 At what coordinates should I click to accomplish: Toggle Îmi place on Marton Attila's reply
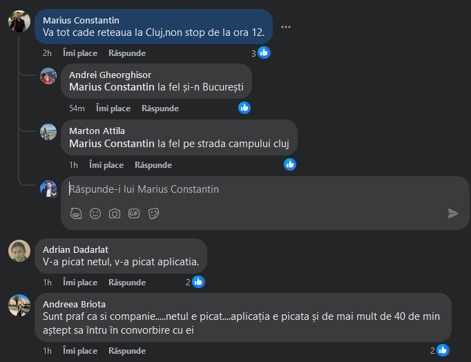click(106, 165)
